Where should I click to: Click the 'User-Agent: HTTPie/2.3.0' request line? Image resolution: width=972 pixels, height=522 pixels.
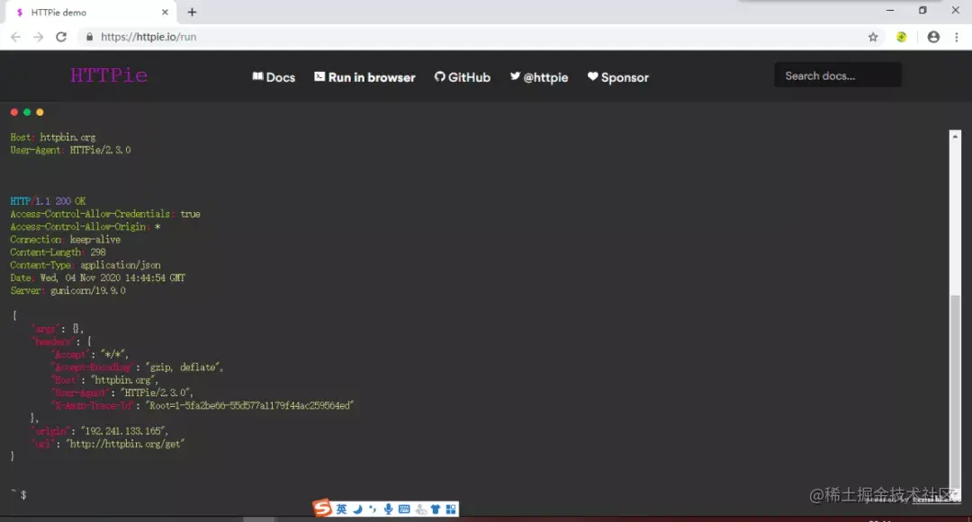[x=70, y=150]
